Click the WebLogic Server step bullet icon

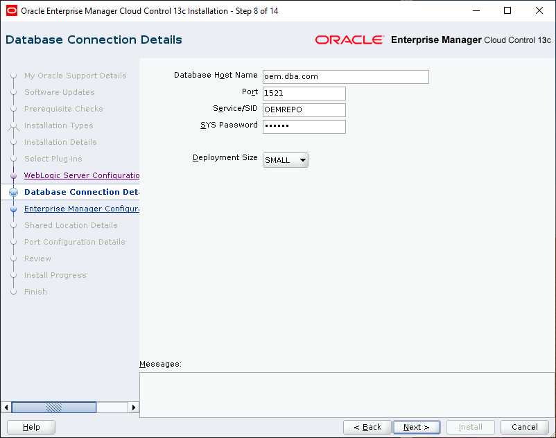(x=13, y=175)
